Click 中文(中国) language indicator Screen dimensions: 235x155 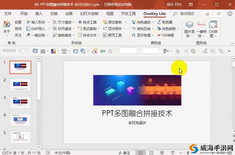pos(63,153)
